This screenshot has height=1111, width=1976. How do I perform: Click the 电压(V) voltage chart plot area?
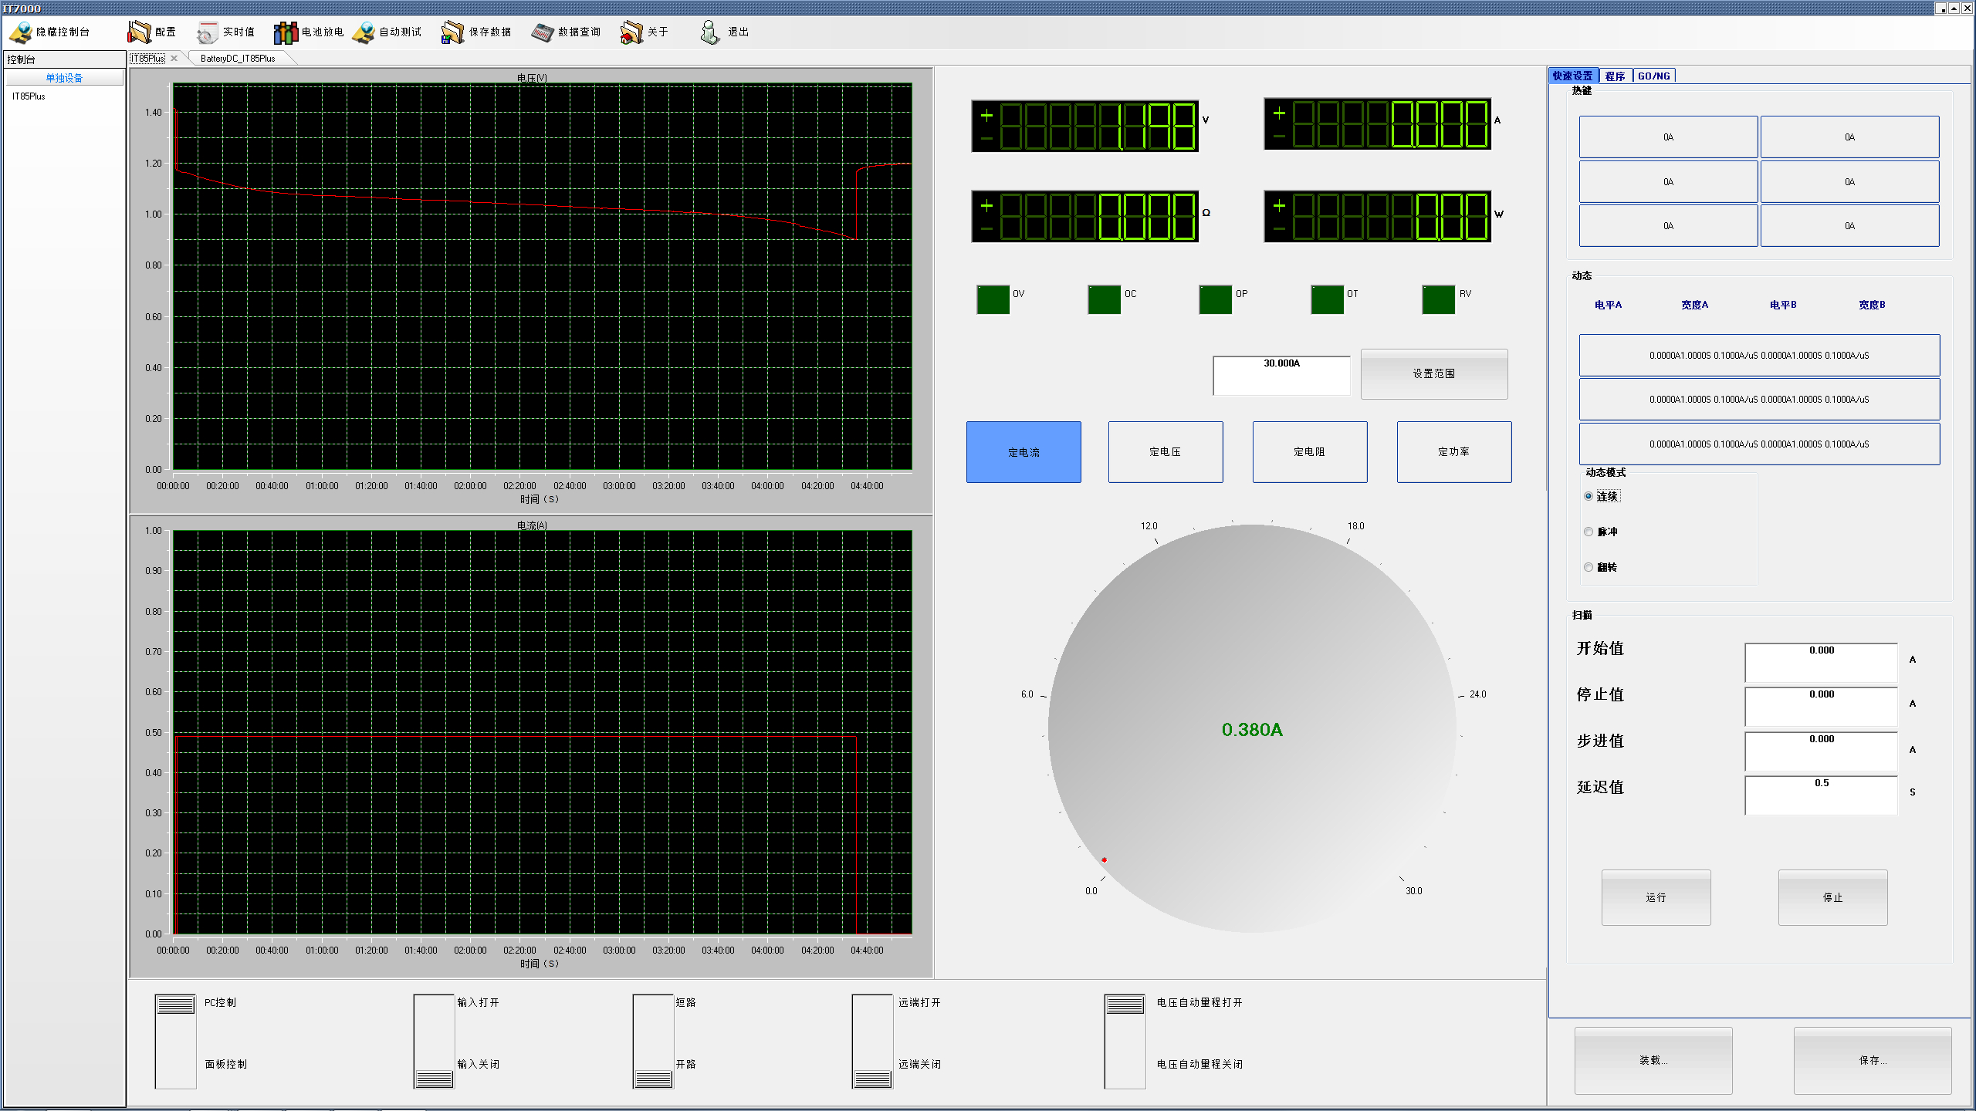(x=542, y=276)
